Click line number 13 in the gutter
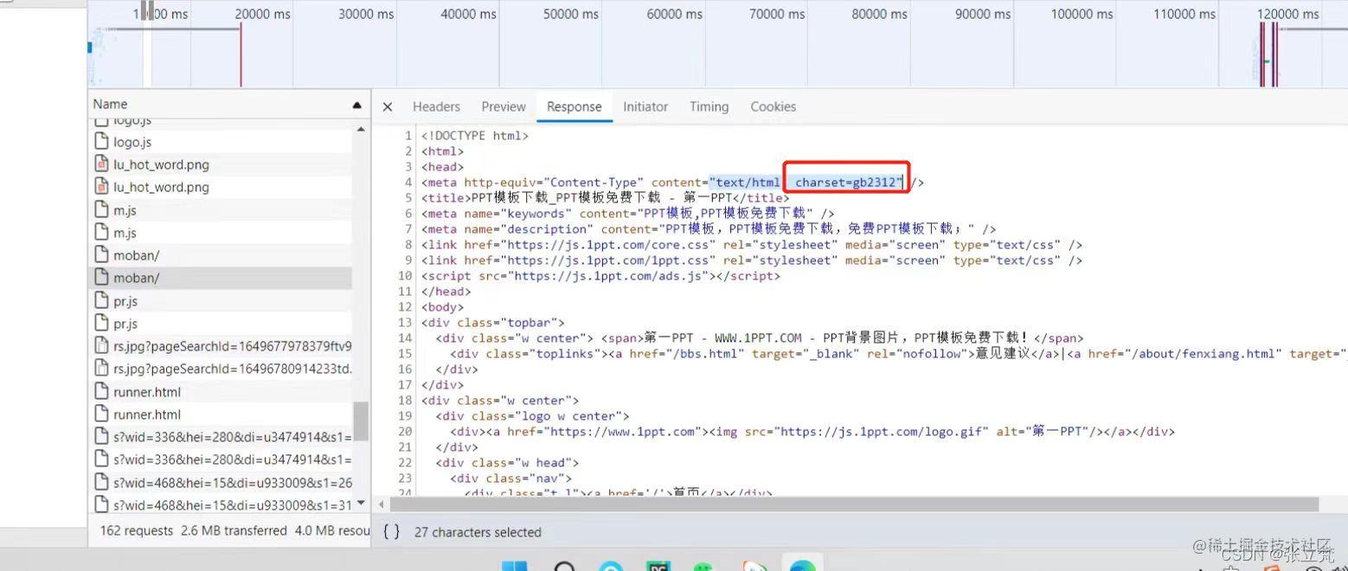The image size is (1348, 571). point(405,323)
